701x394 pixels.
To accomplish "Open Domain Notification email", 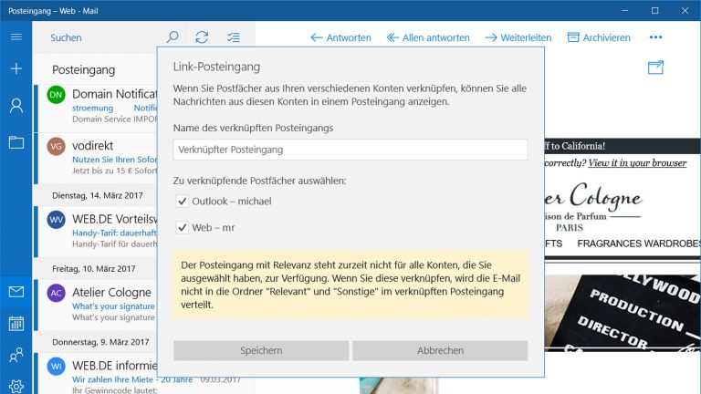I will [x=96, y=108].
